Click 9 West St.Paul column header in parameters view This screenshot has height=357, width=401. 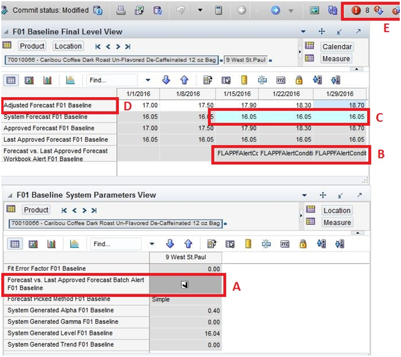tap(186, 257)
